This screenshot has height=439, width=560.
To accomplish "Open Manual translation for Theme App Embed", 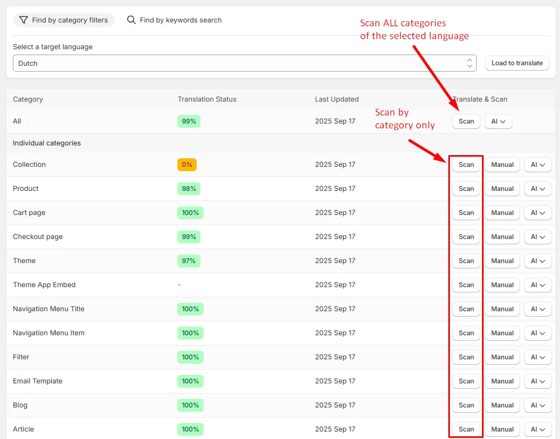I will pyautogui.click(x=502, y=285).
